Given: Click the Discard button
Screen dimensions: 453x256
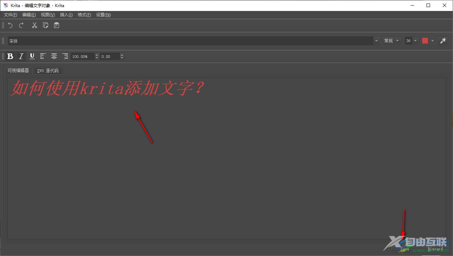Looking at the screenshot, I should click(x=435, y=249).
